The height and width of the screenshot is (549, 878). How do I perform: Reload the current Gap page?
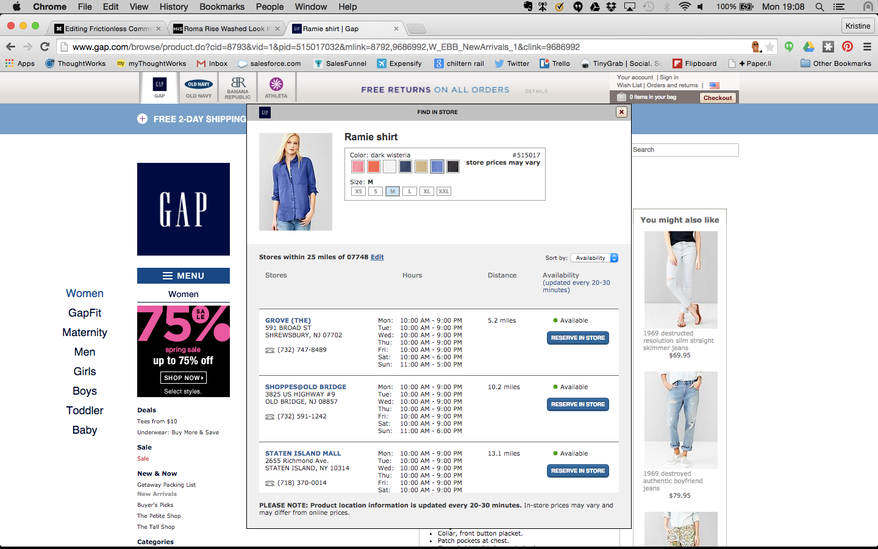45,47
